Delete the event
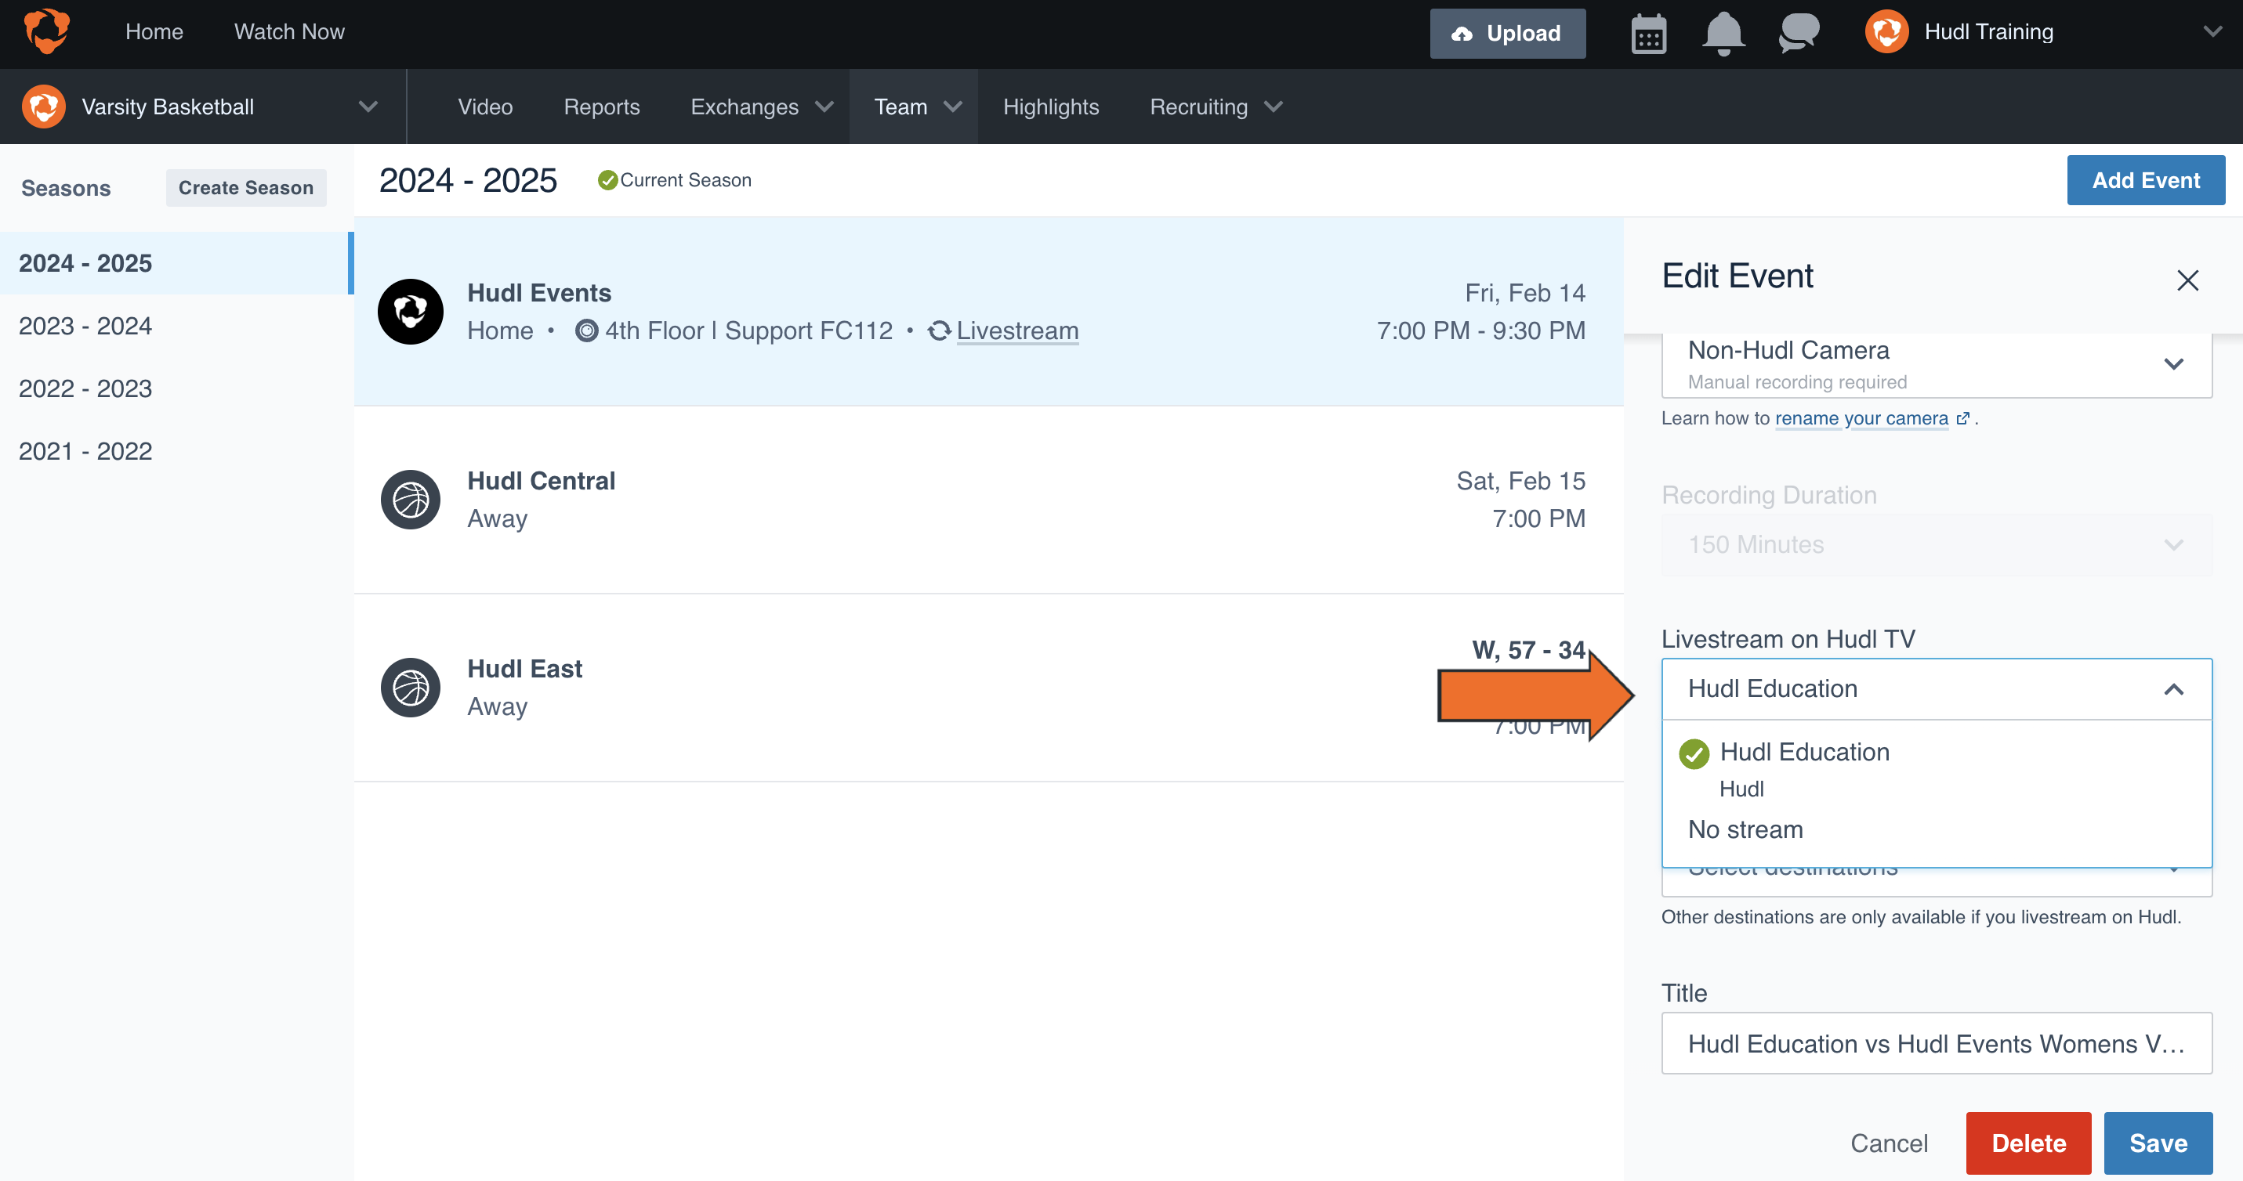The height and width of the screenshot is (1181, 2243). point(2028,1143)
